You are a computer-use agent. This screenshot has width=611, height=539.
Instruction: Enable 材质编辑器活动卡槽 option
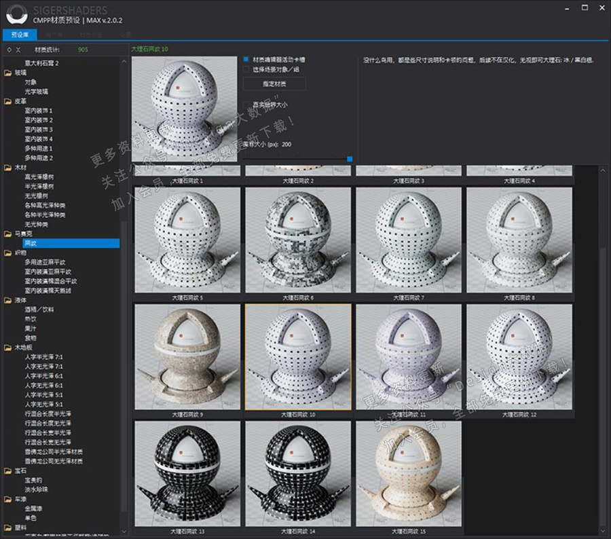pos(246,59)
